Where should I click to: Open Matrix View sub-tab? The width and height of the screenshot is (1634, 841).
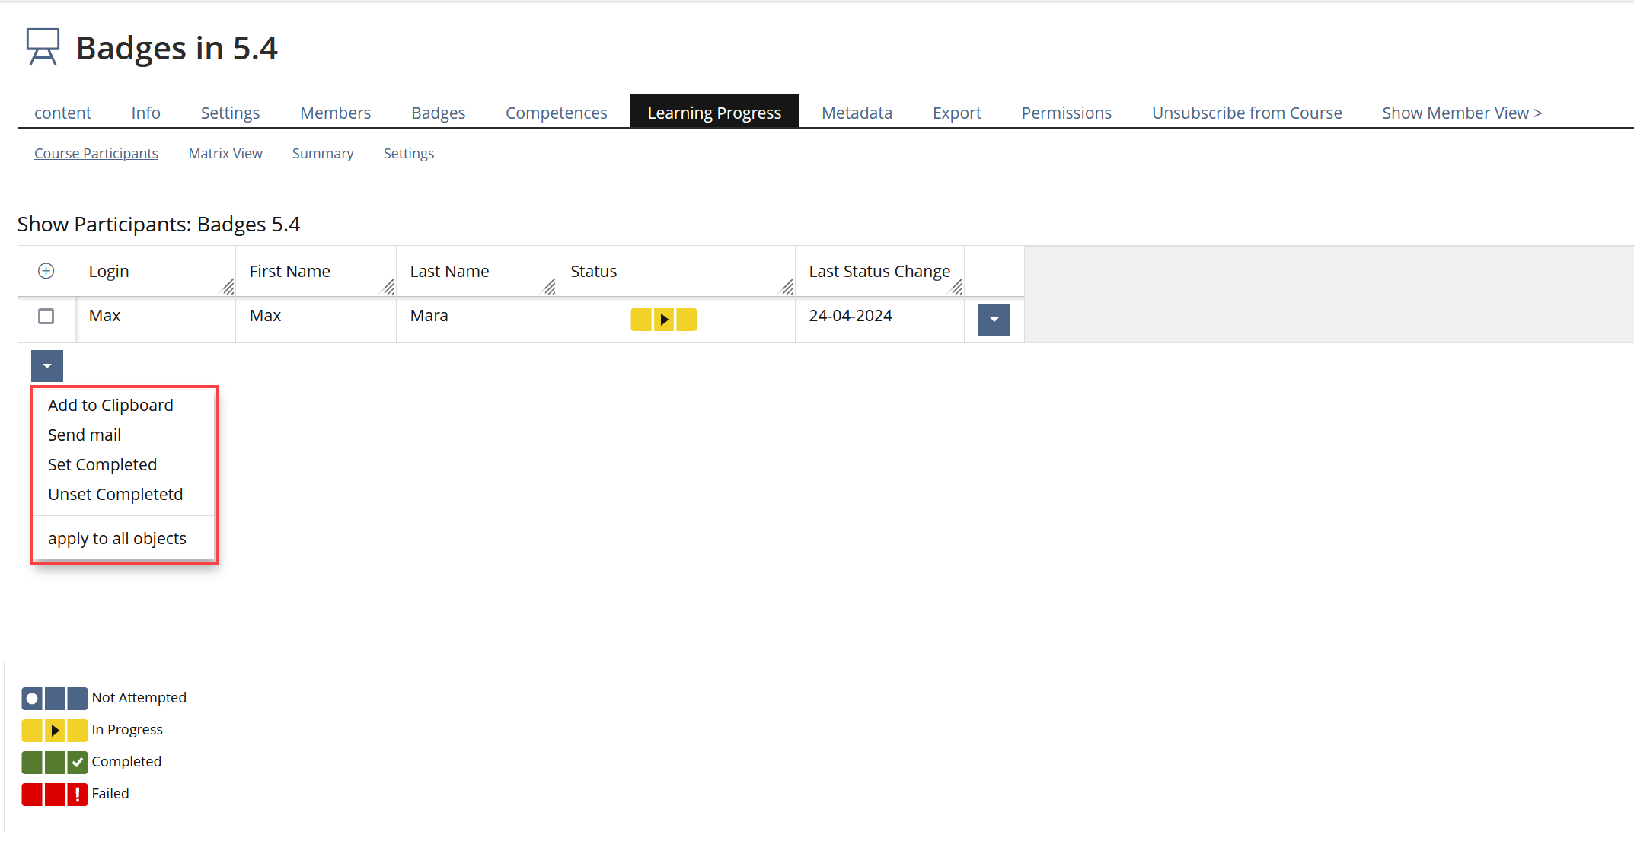[225, 153]
